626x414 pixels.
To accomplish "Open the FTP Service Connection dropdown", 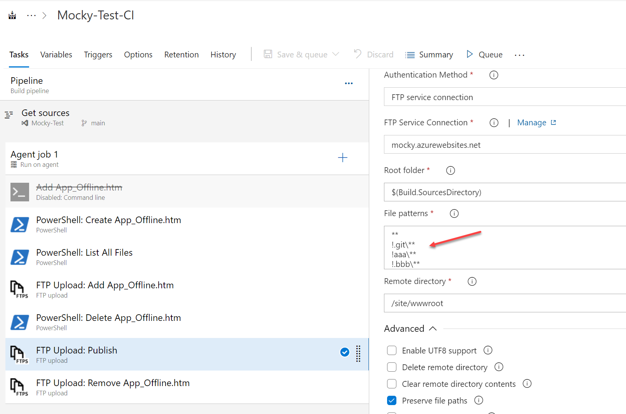I will 505,145.
